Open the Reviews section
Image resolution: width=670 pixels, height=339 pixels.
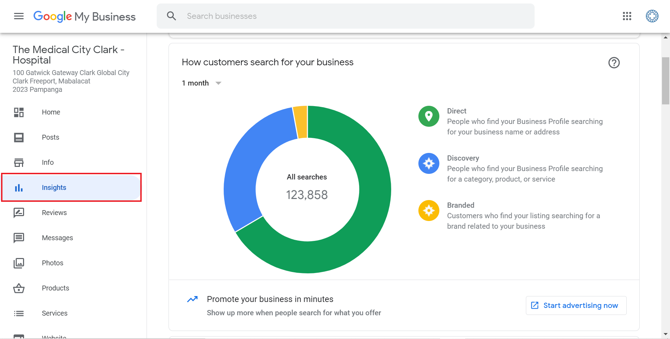click(54, 213)
